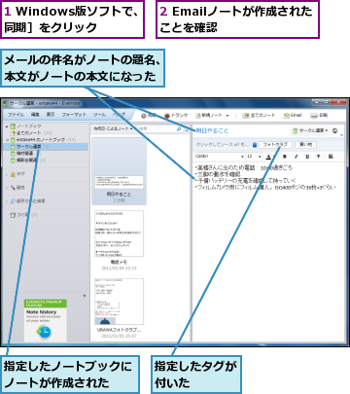
Task: Click the Print (印刷) toolbar icon
Action: pos(319,116)
